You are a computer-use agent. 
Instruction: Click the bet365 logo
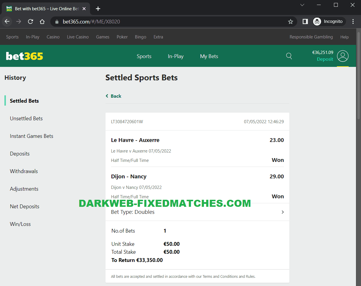click(x=24, y=56)
